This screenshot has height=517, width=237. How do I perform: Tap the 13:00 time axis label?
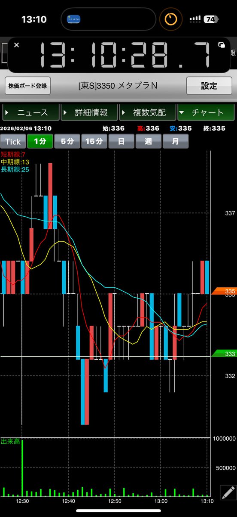coord(161,501)
